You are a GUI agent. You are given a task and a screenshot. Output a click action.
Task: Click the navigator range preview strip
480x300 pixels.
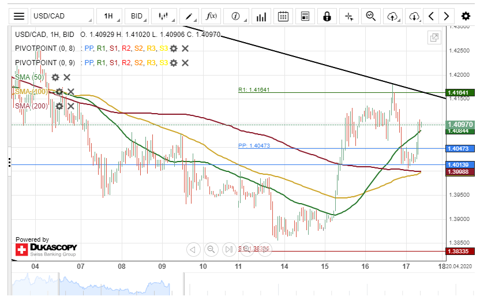(x=231, y=284)
